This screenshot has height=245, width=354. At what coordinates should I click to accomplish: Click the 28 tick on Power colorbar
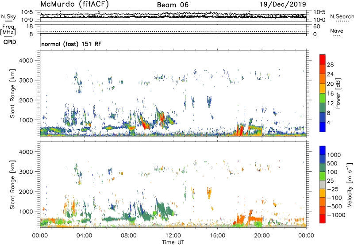pyautogui.click(x=330, y=65)
